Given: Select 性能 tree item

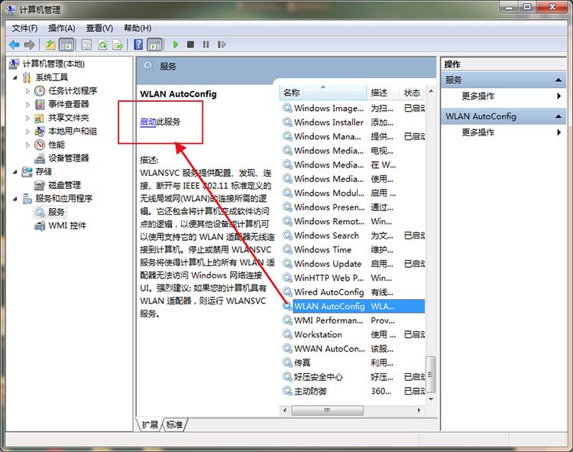Looking at the screenshot, I should 57,145.
